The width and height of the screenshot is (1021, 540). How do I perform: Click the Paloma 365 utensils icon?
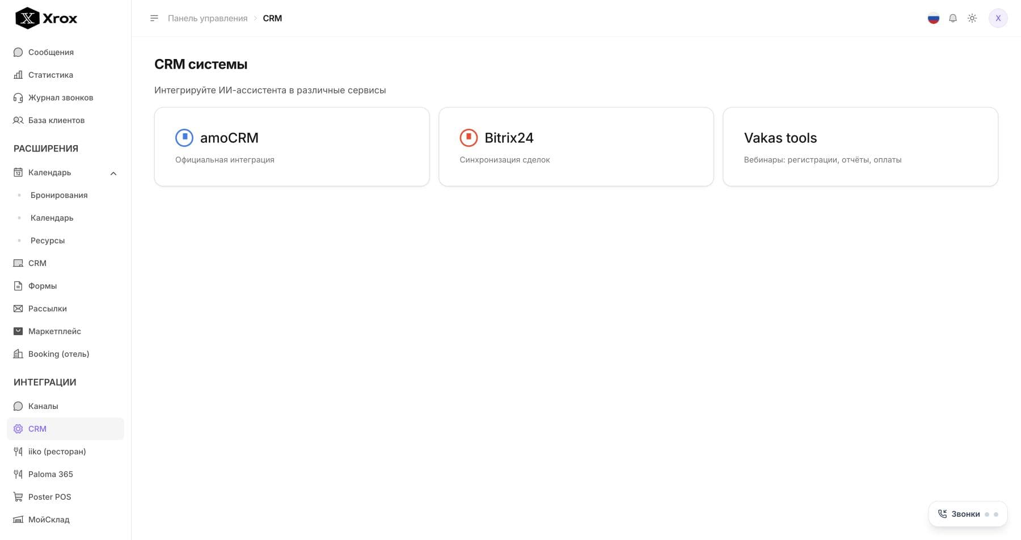(x=18, y=474)
